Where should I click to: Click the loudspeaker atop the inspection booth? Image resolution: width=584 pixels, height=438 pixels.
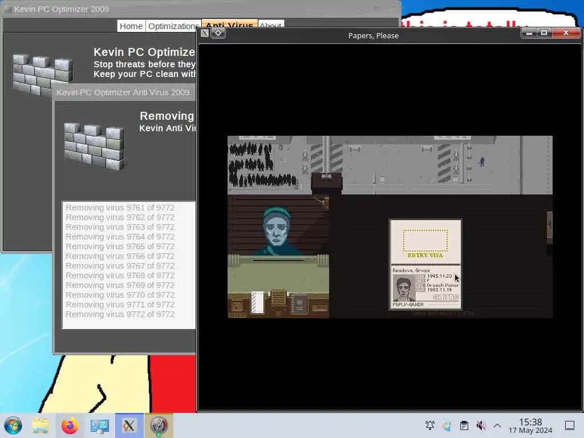point(326,177)
